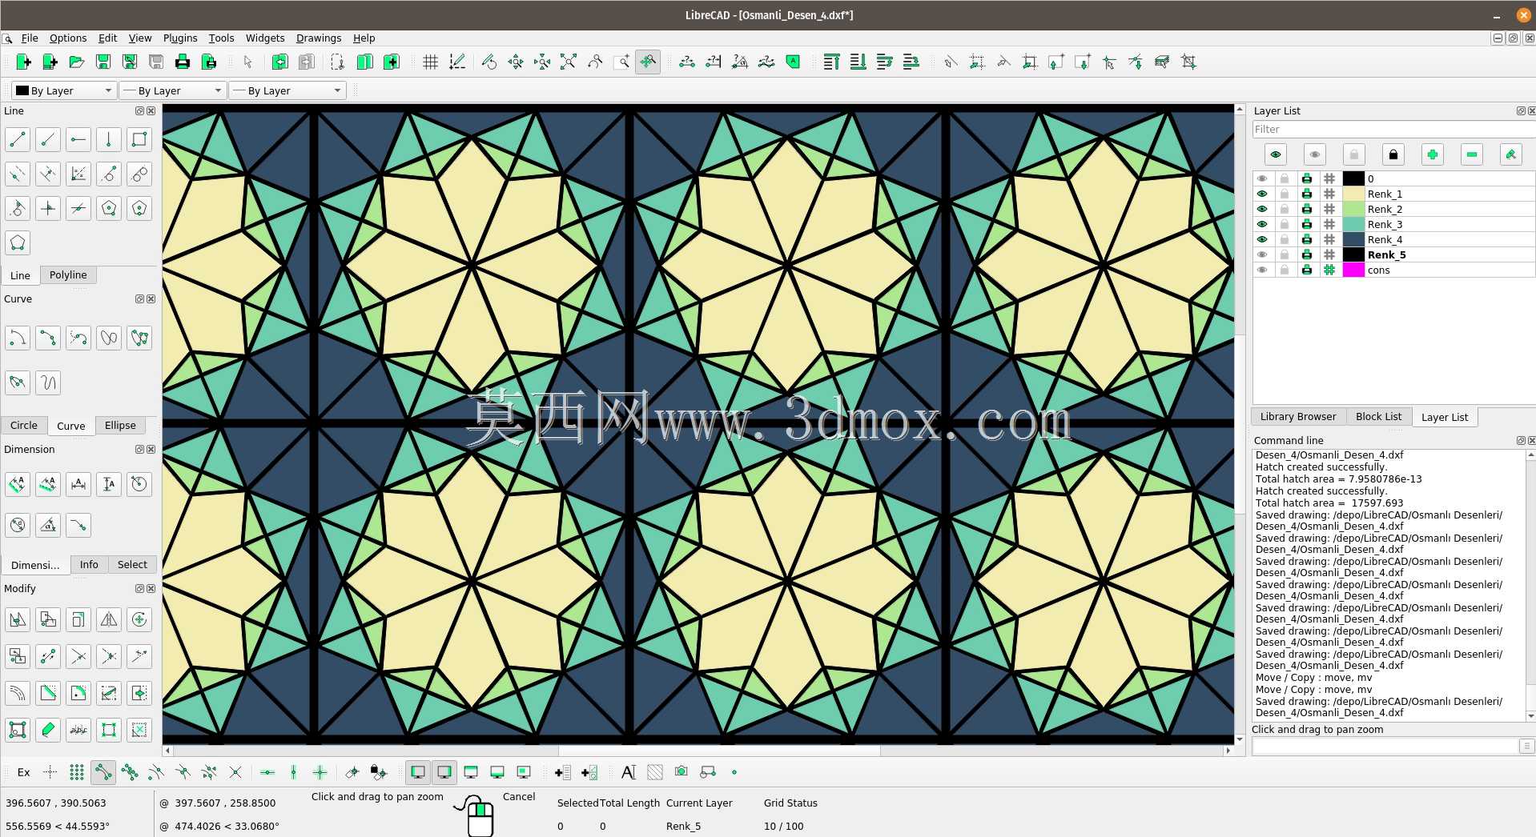The image size is (1536, 837).
Task: Click the magenta cons layer color swatch
Action: (x=1353, y=270)
